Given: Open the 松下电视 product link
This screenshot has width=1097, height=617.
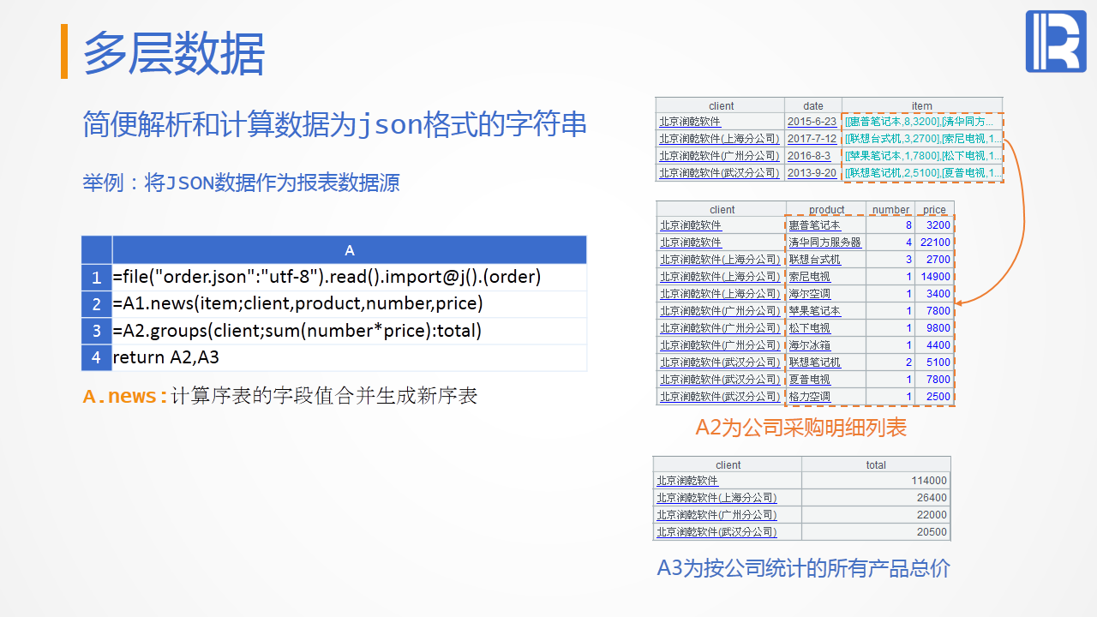Looking at the screenshot, I should [x=810, y=328].
